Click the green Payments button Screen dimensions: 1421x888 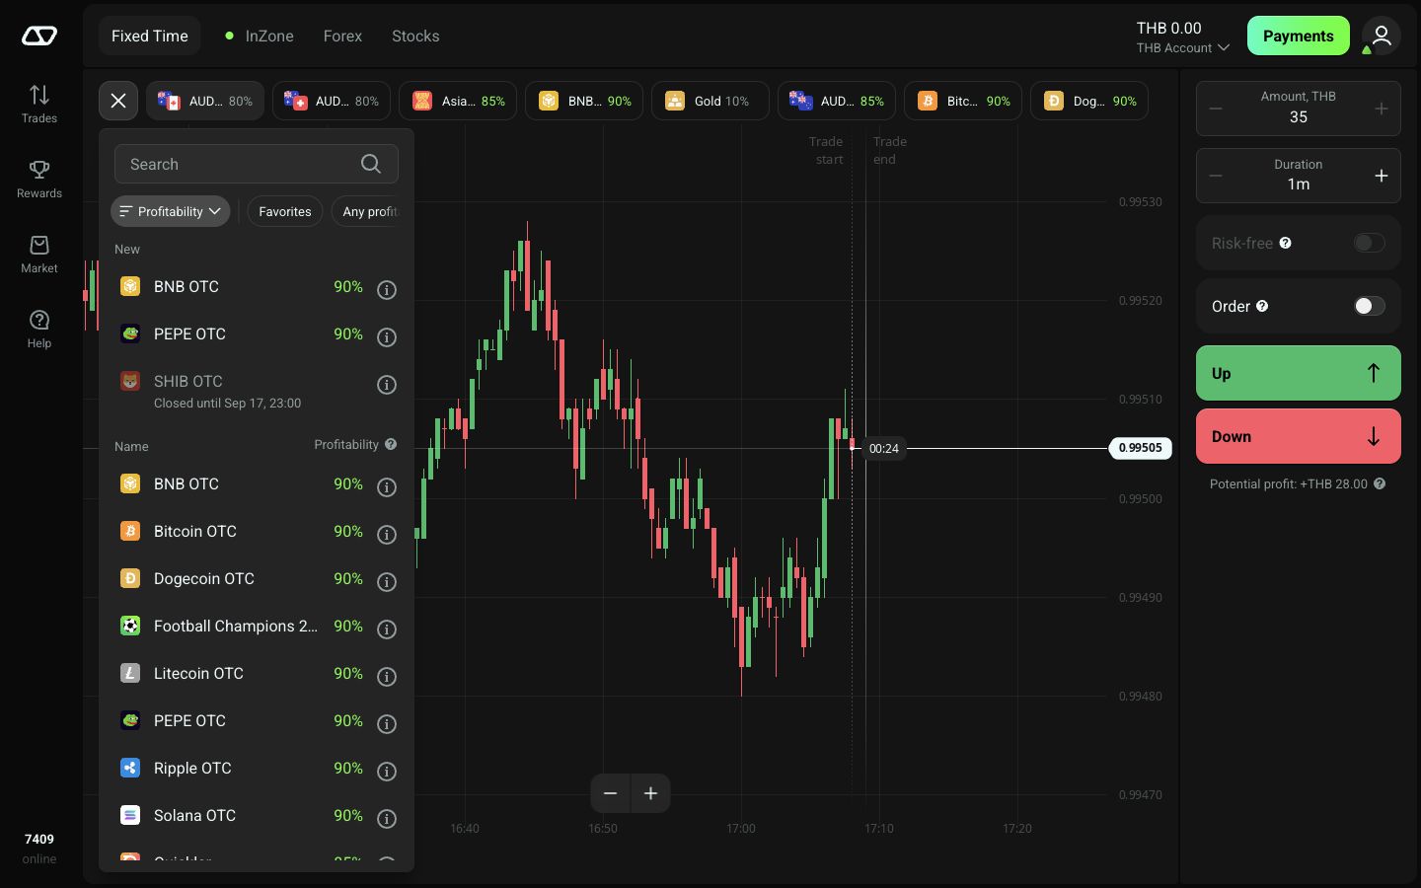click(x=1299, y=36)
